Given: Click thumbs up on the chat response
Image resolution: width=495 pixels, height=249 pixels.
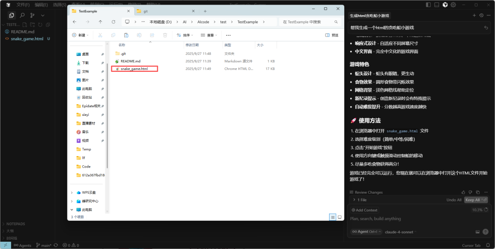Looking at the screenshot, I should tap(463, 192).
